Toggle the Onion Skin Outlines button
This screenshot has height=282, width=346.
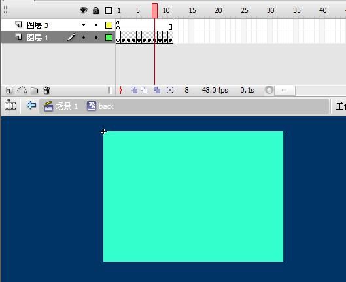click(x=144, y=90)
